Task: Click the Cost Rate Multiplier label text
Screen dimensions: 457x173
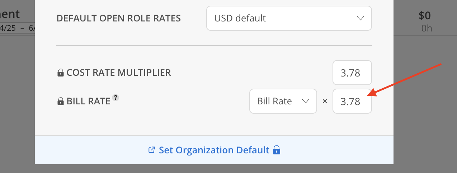Action: [x=119, y=73]
